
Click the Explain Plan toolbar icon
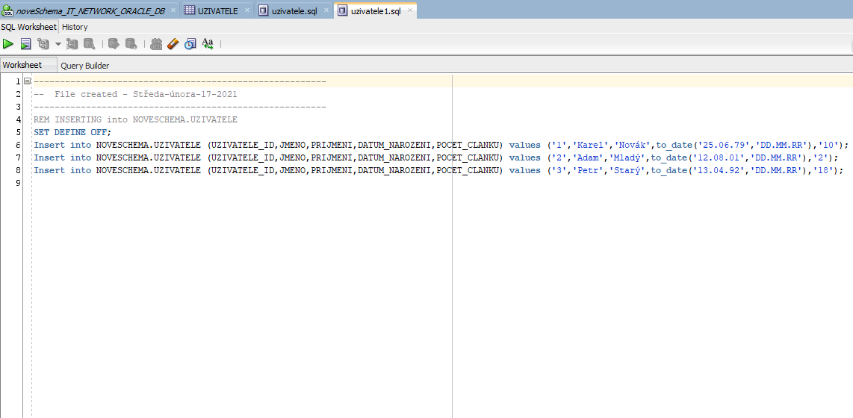(43, 44)
